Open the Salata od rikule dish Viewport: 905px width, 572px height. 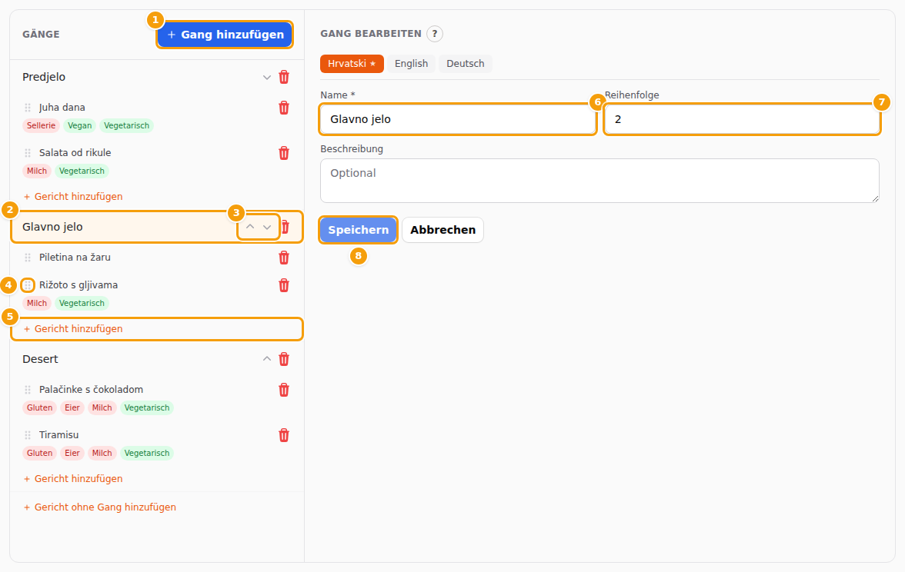point(75,154)
